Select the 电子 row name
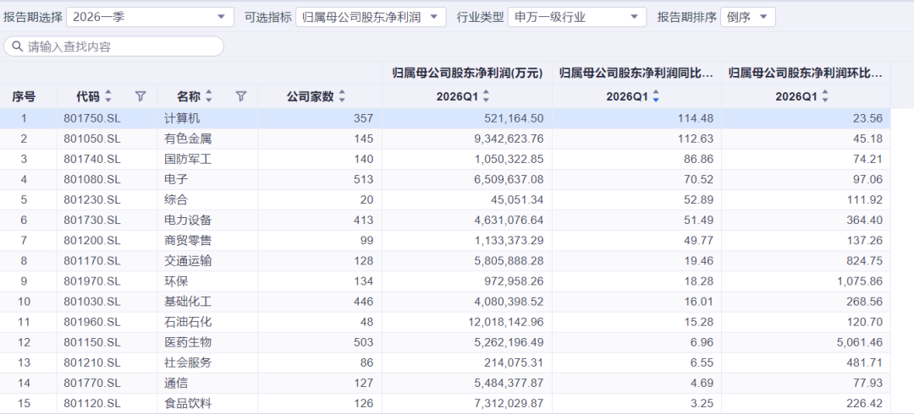Image resolution: width=914 pixels, height=414 pixels. pyautogui.click(x=176, y=180)
